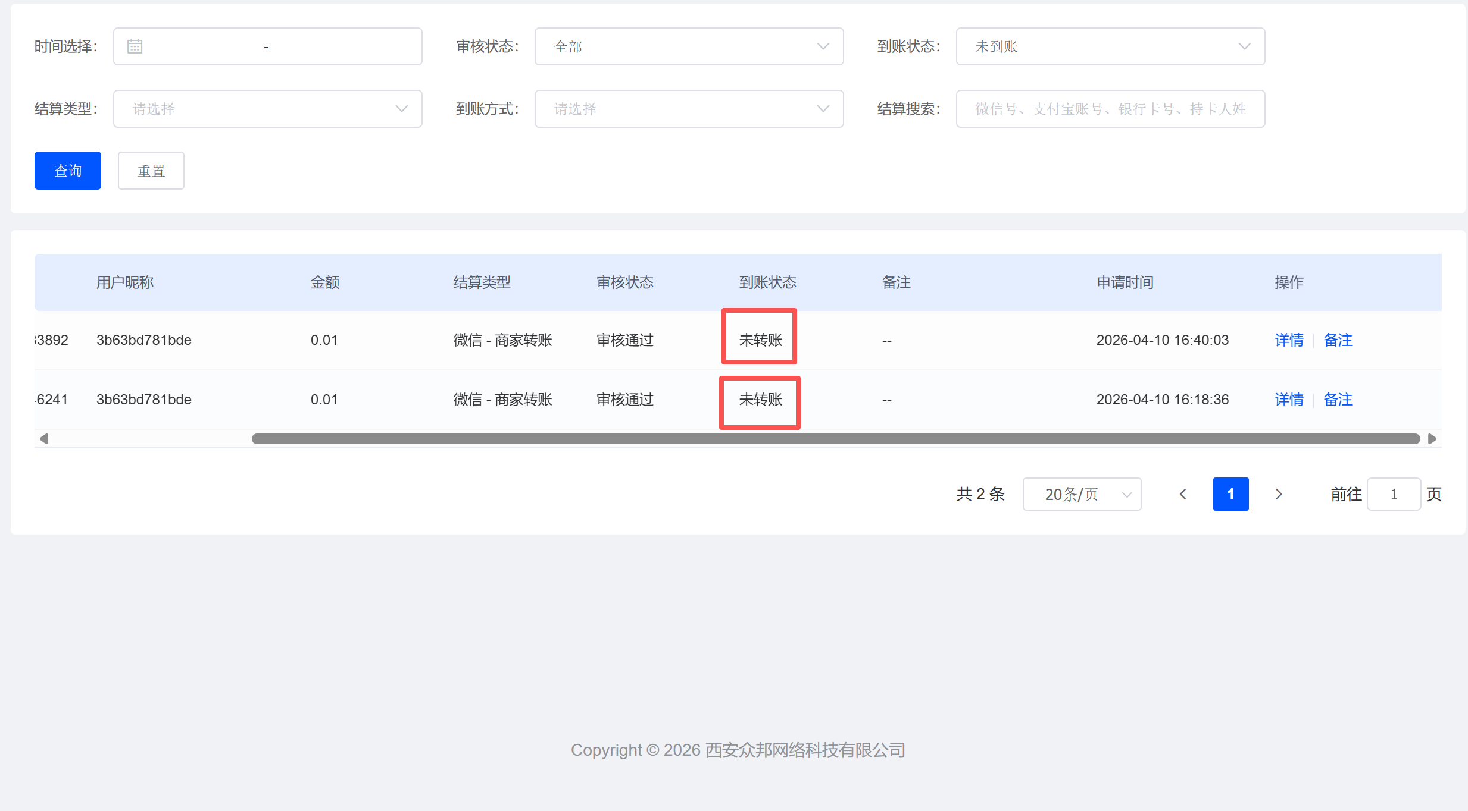1468x811 pixels.
Task: Expand the 结算类型 dropdown
Action: tap(267, 109)
